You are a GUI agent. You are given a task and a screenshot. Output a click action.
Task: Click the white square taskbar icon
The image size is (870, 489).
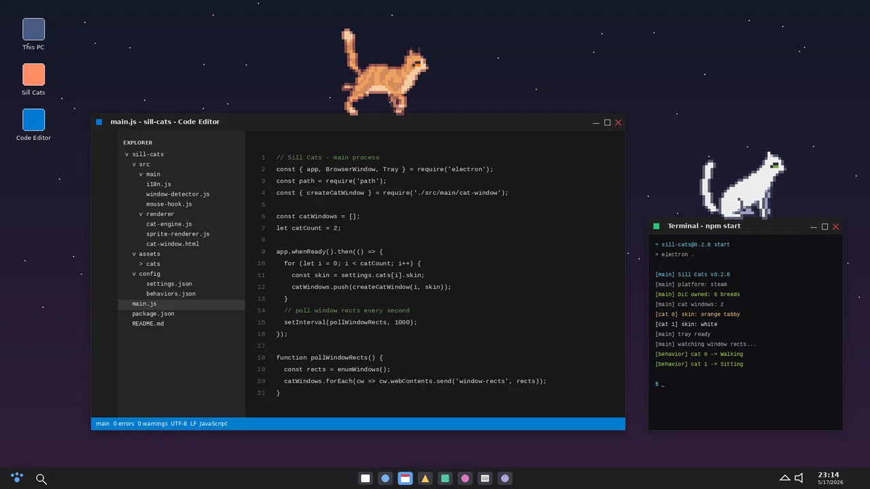(x=366, y=479)
